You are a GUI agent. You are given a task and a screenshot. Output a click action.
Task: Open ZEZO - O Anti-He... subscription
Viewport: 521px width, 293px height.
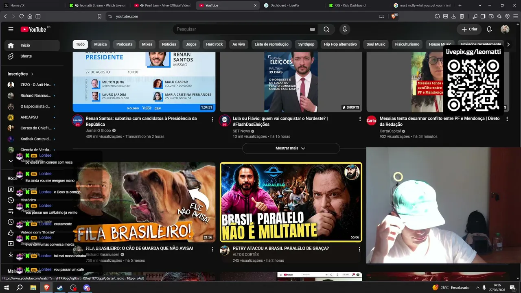(32, 85)
